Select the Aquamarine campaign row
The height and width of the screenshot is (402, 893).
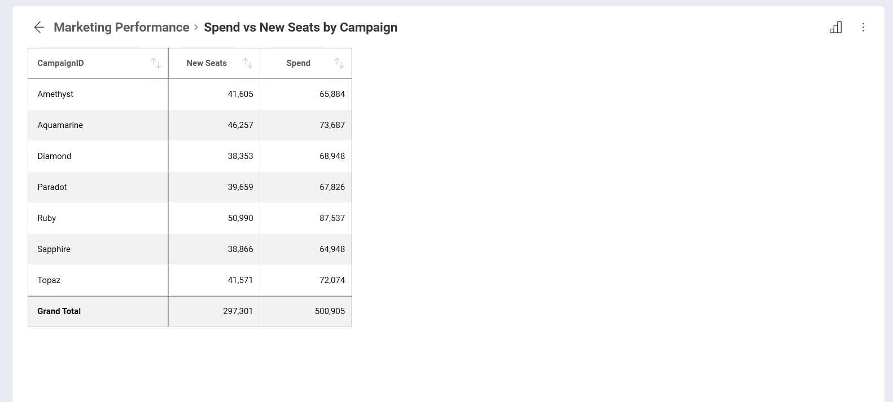[190, 125]
